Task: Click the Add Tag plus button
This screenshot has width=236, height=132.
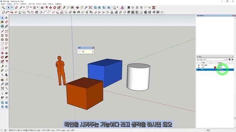Action: point(198,59)
